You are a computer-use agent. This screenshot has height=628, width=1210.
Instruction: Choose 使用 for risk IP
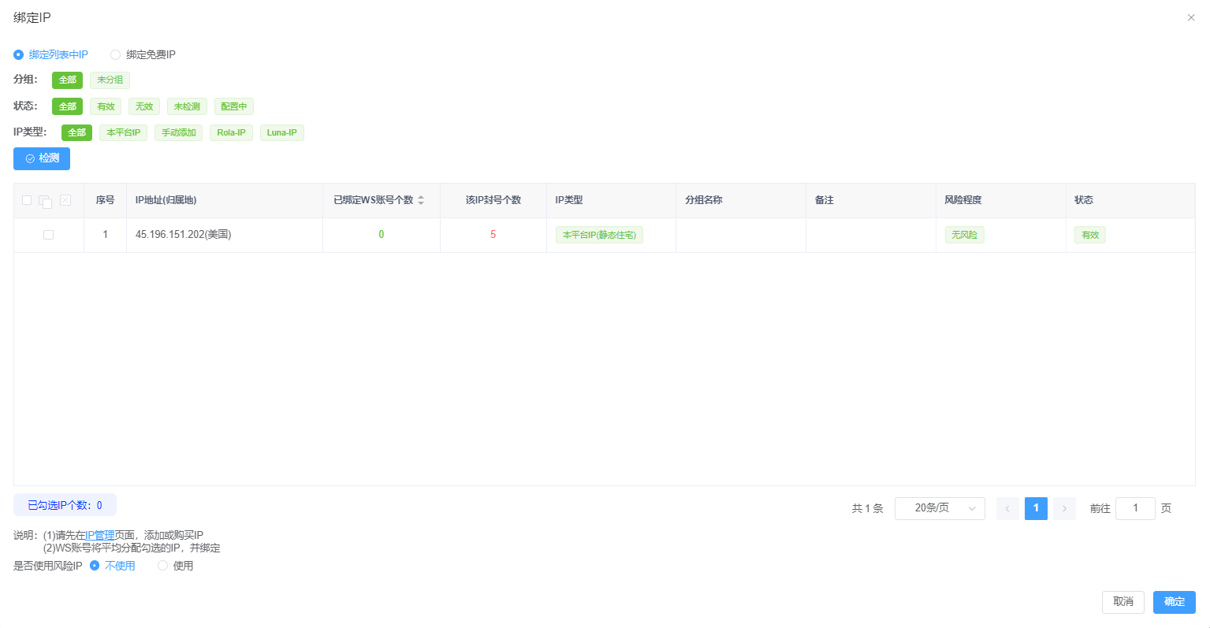click(176, 566)
